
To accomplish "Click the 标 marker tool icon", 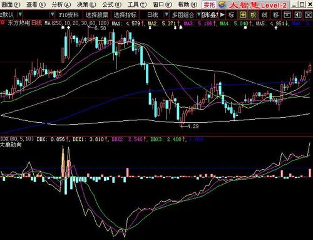I will click(x=231, y=15).
